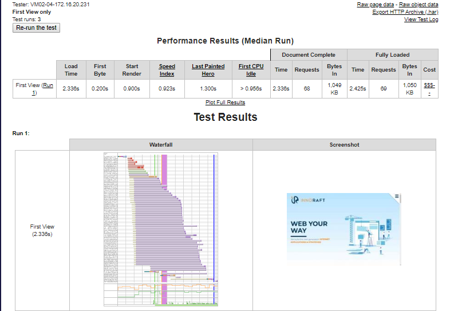Image resolution: width=450 pixels, height=311 pixels.
Task: Export HTTP Archive (.har) link
Action: tap(405, 12)
